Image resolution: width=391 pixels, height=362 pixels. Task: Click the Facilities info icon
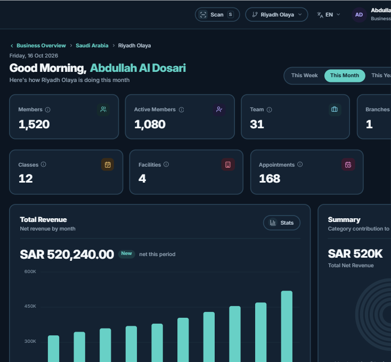(x=166, y=164)
